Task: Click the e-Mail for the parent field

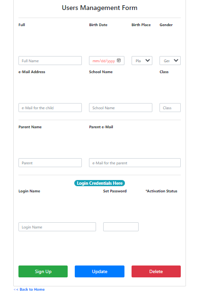Action: pos(135,163)
